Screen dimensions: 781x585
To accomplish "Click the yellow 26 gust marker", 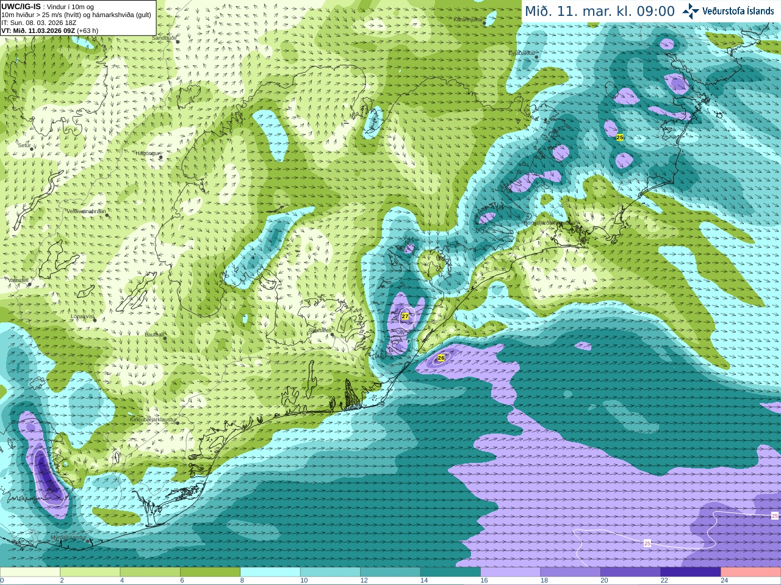I will [x=441, y=358].
